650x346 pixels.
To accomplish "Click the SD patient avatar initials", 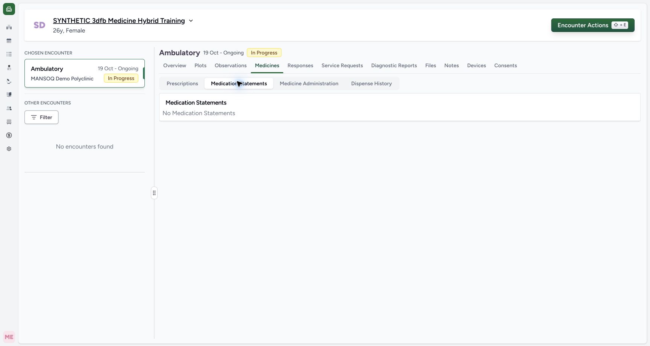I will point(39,25).
